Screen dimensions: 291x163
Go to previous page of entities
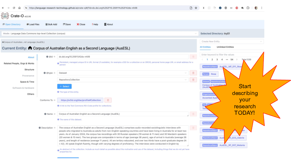[202, 60]
